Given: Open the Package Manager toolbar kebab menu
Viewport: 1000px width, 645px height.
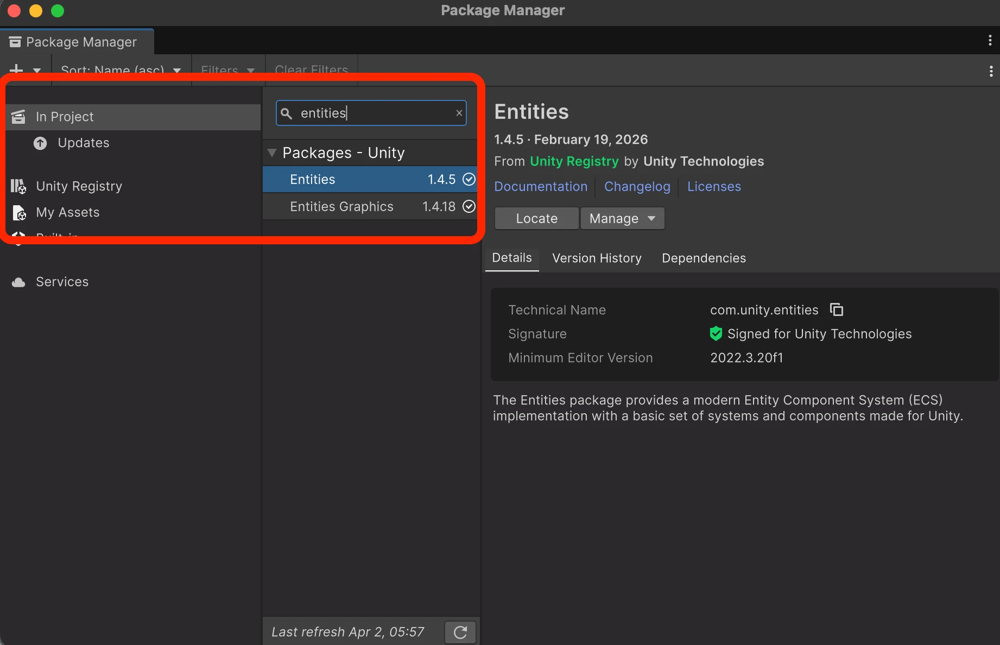Looking at the screenshot, I should pyautogui.click(x=991, y=71).
